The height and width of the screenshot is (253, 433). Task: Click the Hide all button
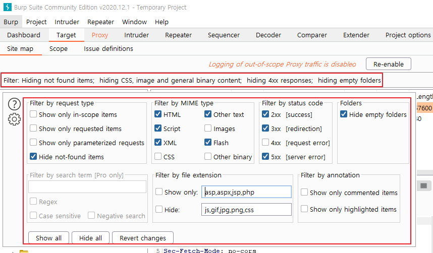pyautogui.click(x=90, y=238)
